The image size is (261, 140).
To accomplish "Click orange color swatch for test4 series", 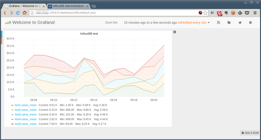I will 12,119.
